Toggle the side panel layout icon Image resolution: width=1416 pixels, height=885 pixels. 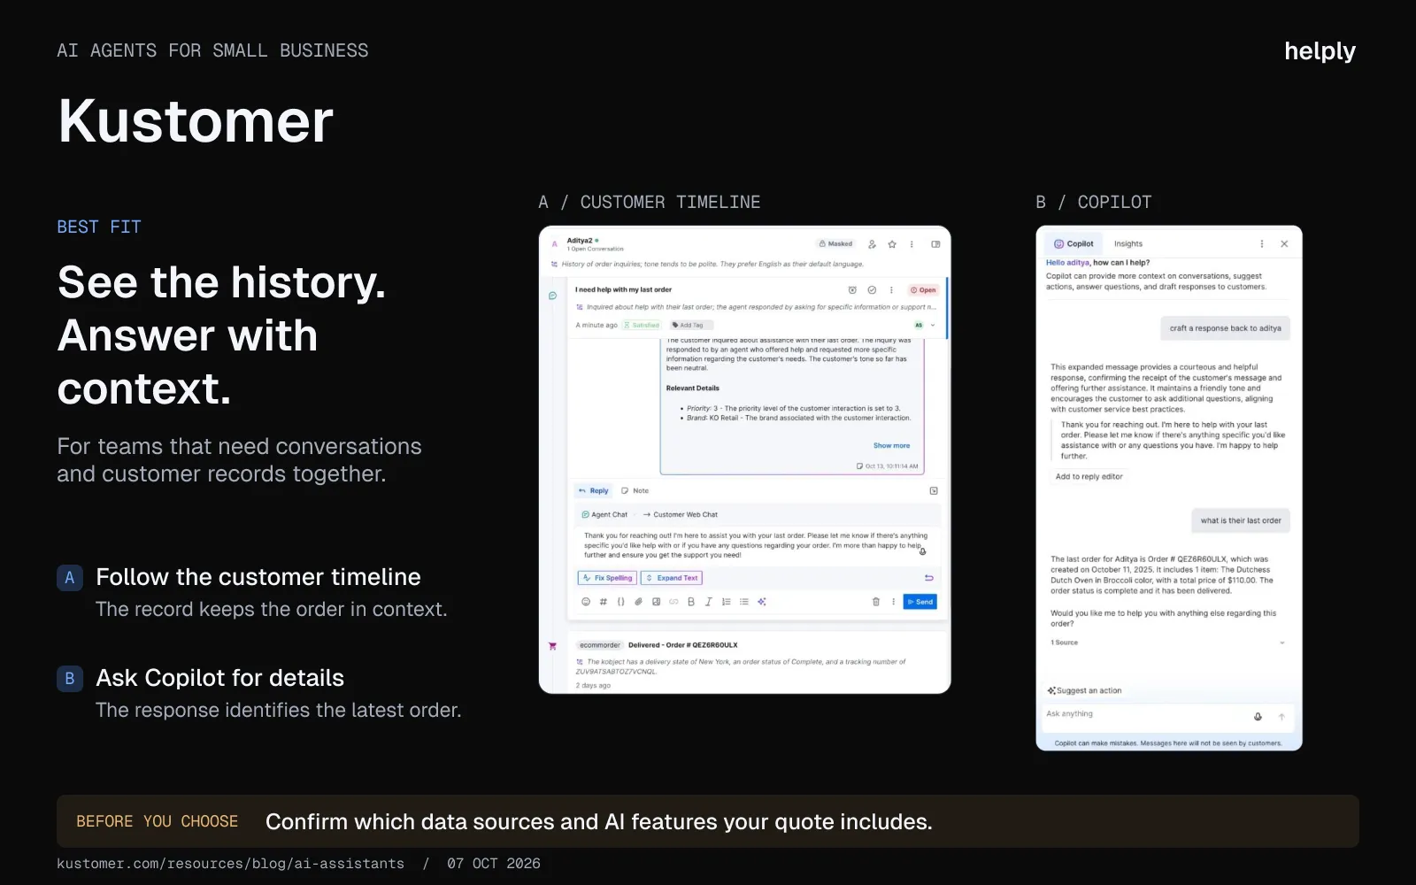point(935,244)
